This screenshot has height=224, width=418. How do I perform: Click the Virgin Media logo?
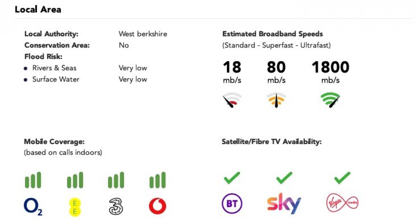[x=342, y=203]
